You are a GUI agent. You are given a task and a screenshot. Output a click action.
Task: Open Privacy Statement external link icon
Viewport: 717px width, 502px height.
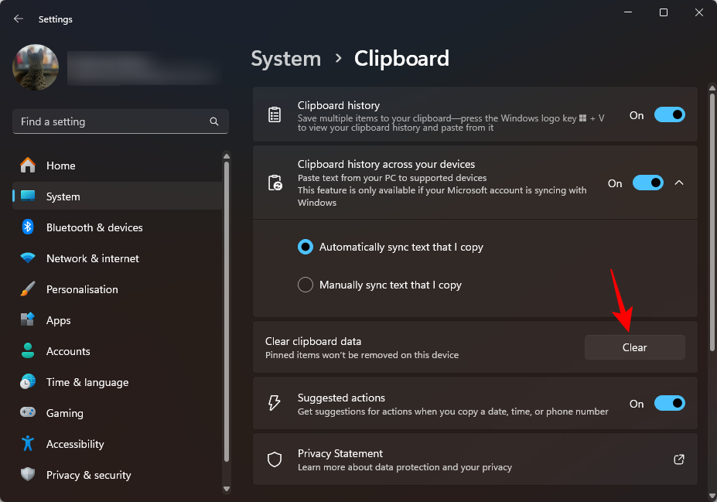coord(678,459)
